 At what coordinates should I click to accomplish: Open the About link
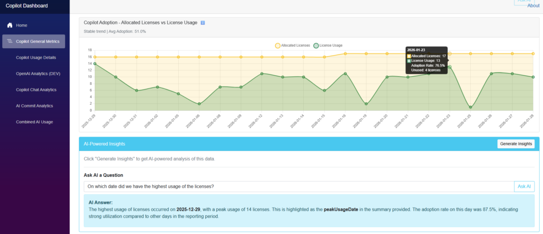pyautogui.click(x=533, y=6)
